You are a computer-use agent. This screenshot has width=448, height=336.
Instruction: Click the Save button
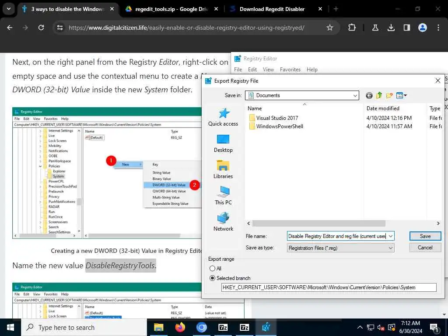(x=425, y=236)
